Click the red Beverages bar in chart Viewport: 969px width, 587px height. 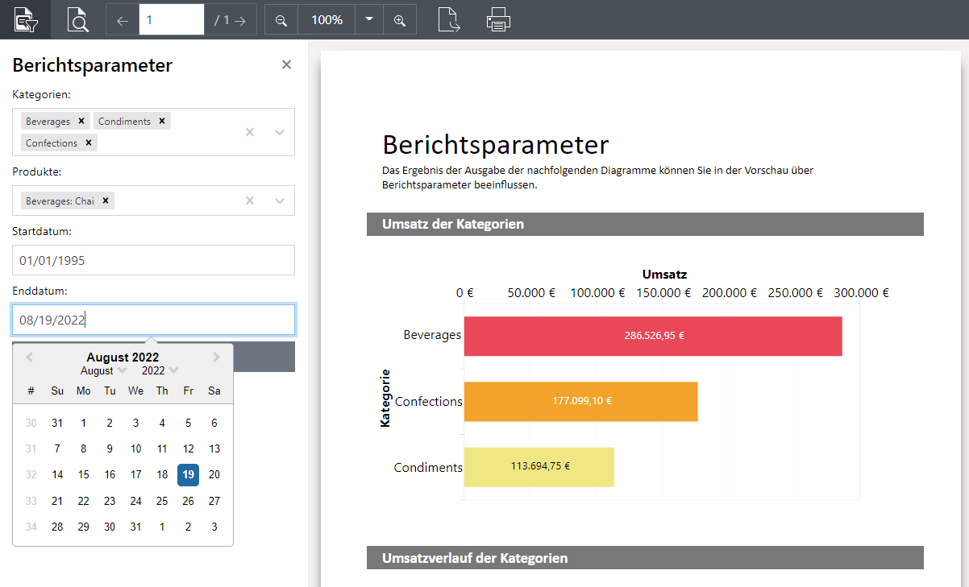click(653, 336)
